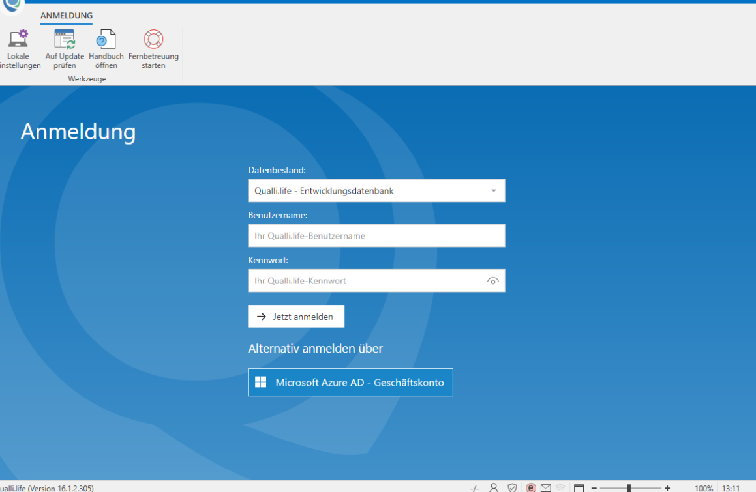Screen dimensions: 756x492
Task: Open the envelope mail icon in status bar
Action: [x=545, y=487]
